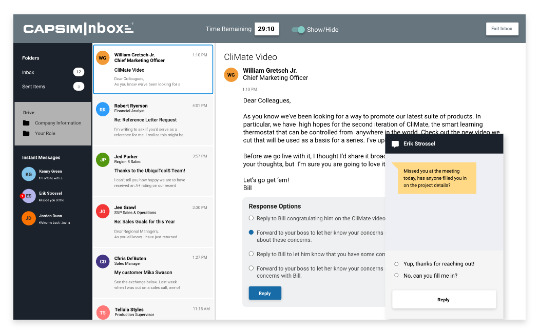Click white Reply button in chat
The height and width of the screenshot is (333, 539).
pyautogui.click(x=444, y=300)
